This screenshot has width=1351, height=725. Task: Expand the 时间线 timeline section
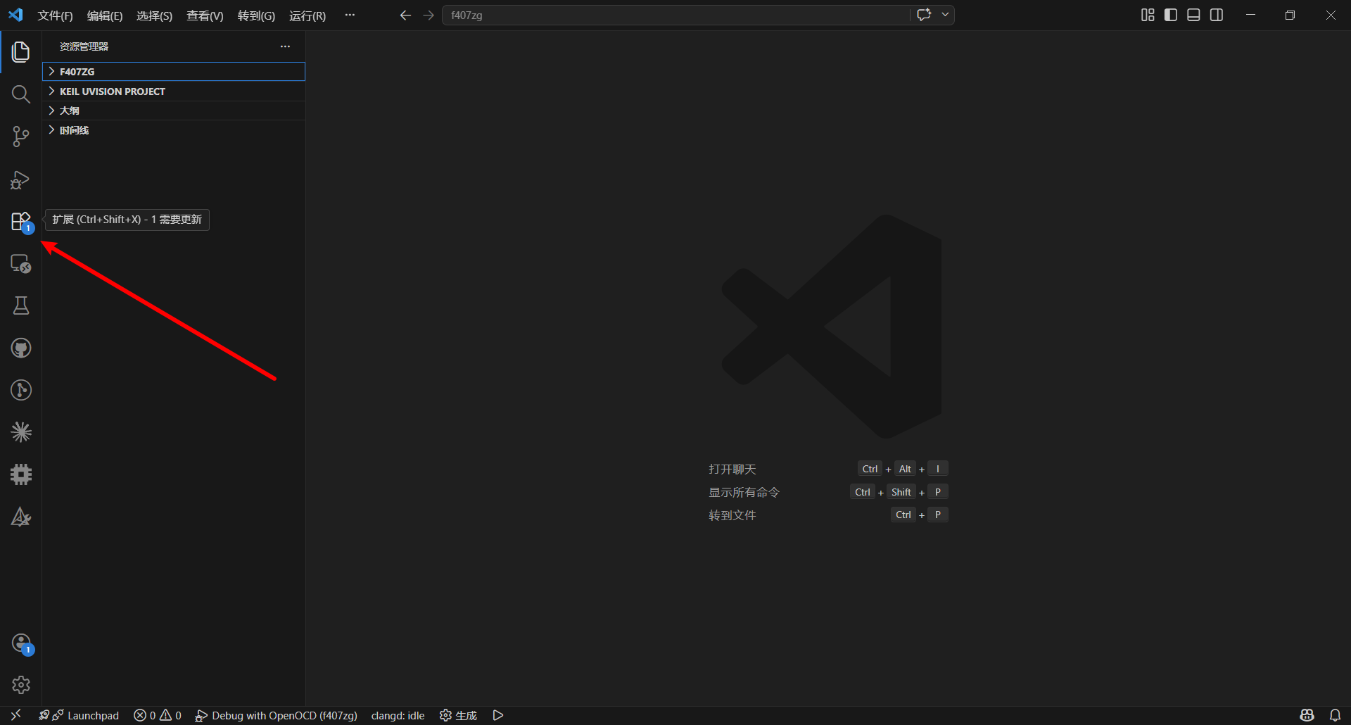174,130
